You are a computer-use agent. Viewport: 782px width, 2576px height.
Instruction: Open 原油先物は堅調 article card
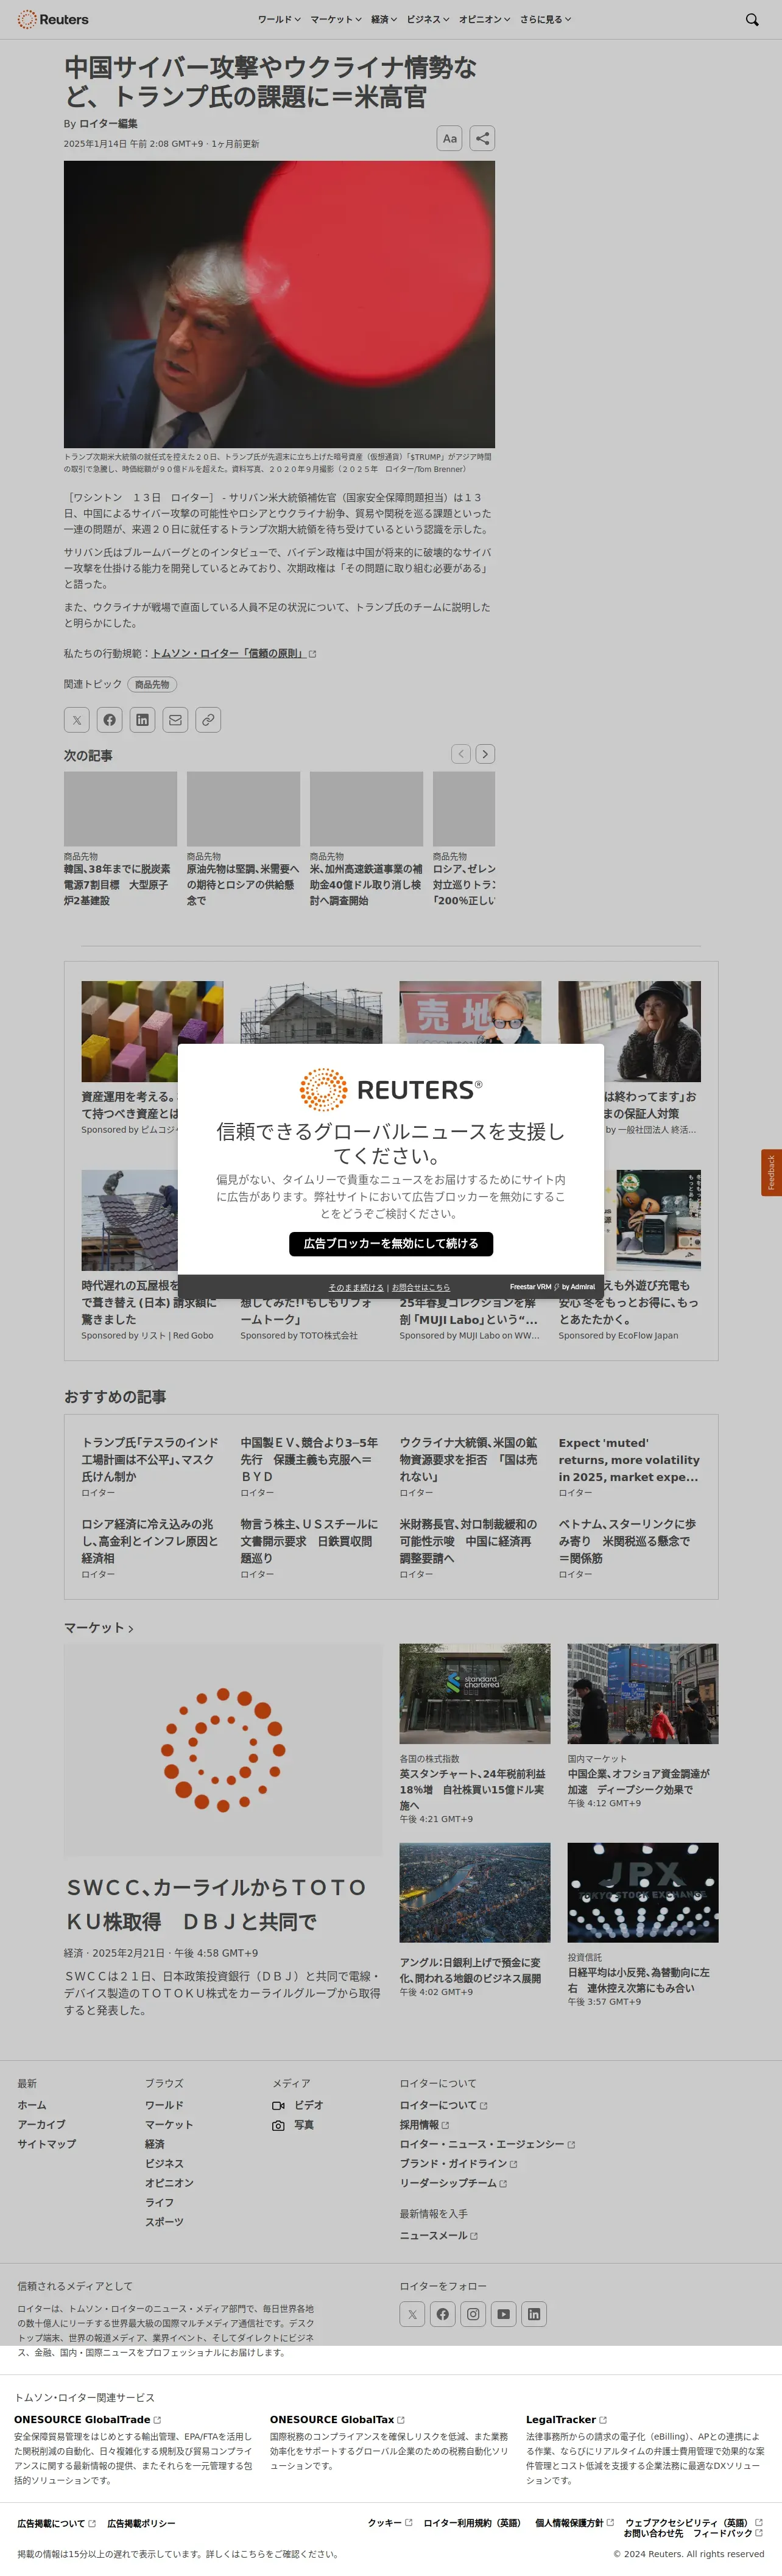pos(243,839)
